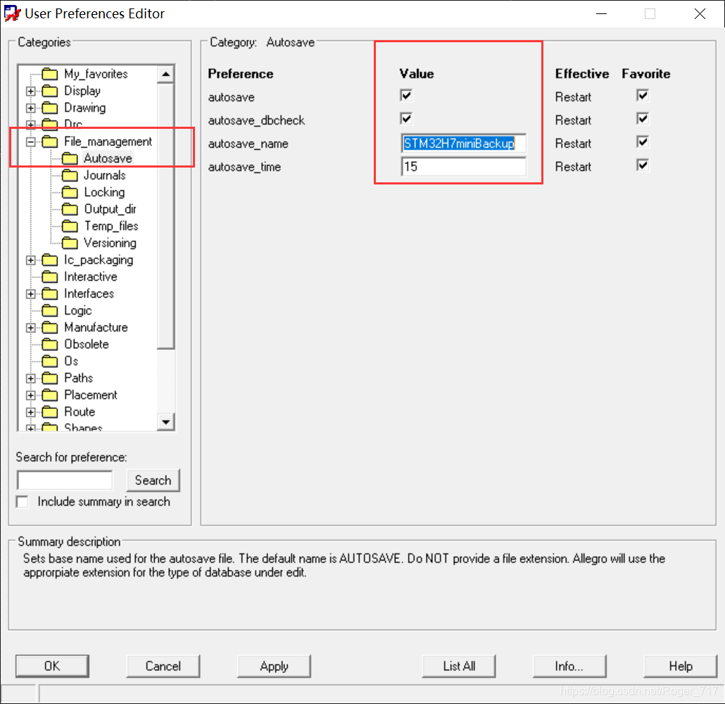
Task: Click the Obsolete folder icon
Action: tap(49, 344)
